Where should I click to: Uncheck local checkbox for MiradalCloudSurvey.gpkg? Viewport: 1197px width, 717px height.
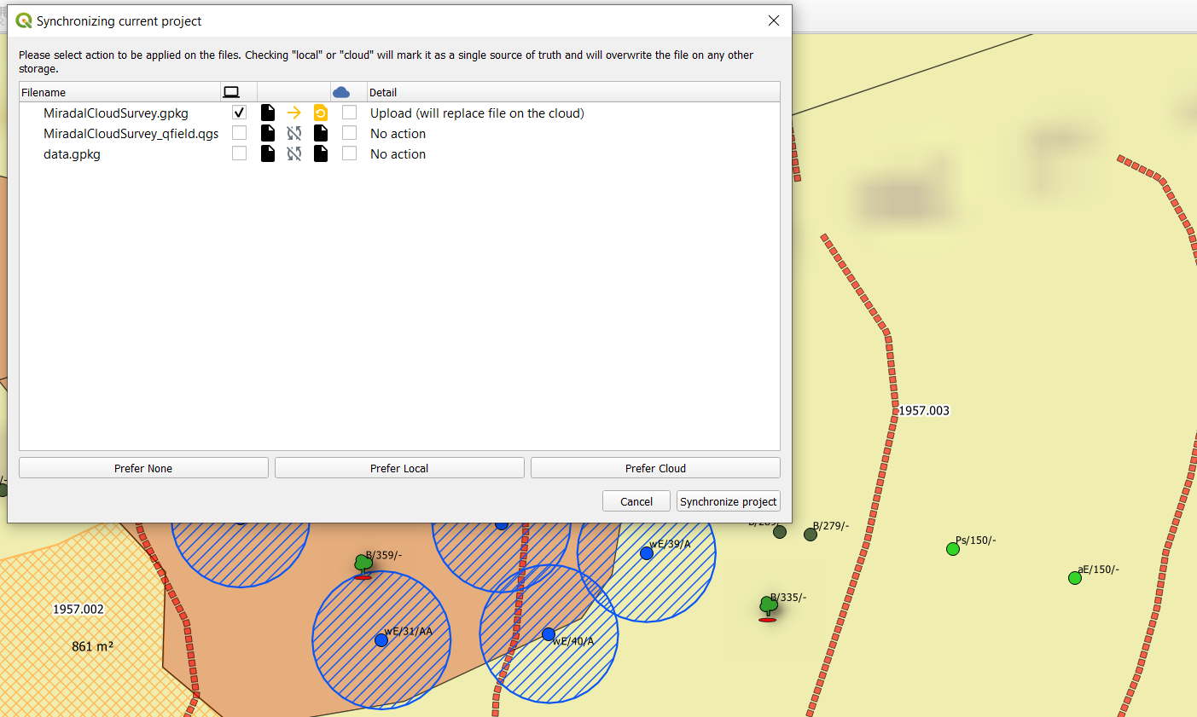coord(240,113)
